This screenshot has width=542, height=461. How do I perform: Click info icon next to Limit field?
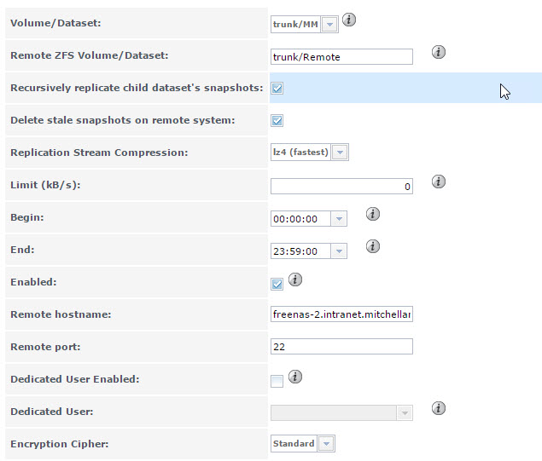click(439, 182)
